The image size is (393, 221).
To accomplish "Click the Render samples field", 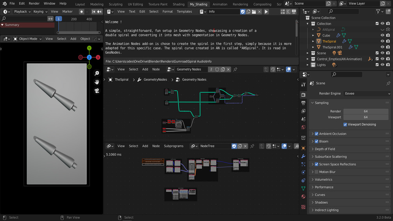I will (x=366, y=111).
